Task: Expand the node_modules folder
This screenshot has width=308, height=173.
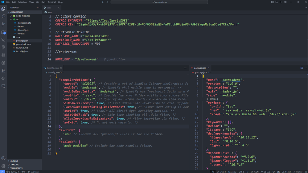Action: pyautogui.click(x=11, y=16)
